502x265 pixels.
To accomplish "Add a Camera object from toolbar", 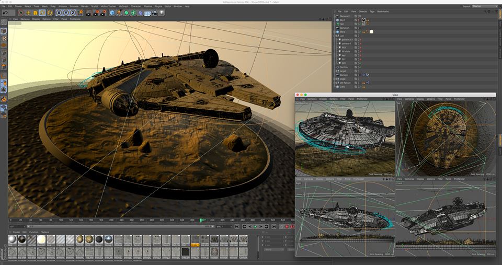I will [155, 13].
